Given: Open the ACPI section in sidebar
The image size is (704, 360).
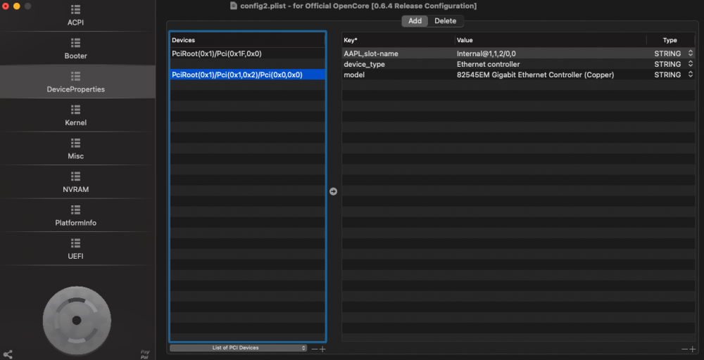Looking at the screenshot, I should (75, 15).
